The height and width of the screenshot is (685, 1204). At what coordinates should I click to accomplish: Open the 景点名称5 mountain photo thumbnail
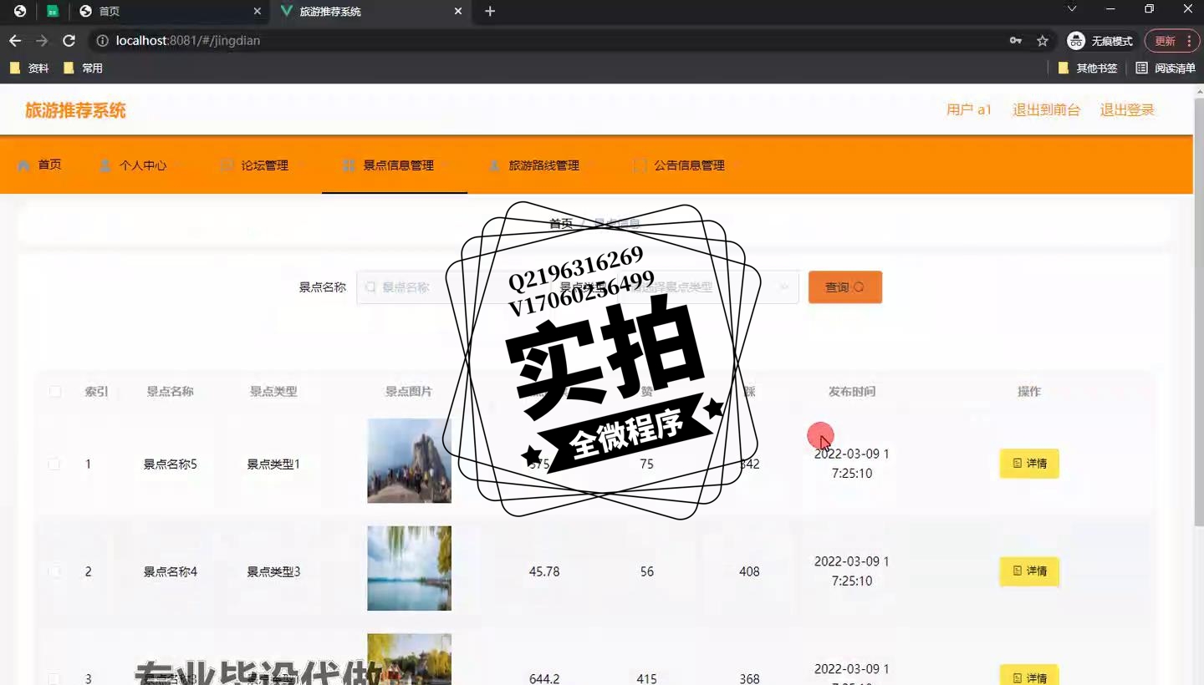(x=409, y=460)
